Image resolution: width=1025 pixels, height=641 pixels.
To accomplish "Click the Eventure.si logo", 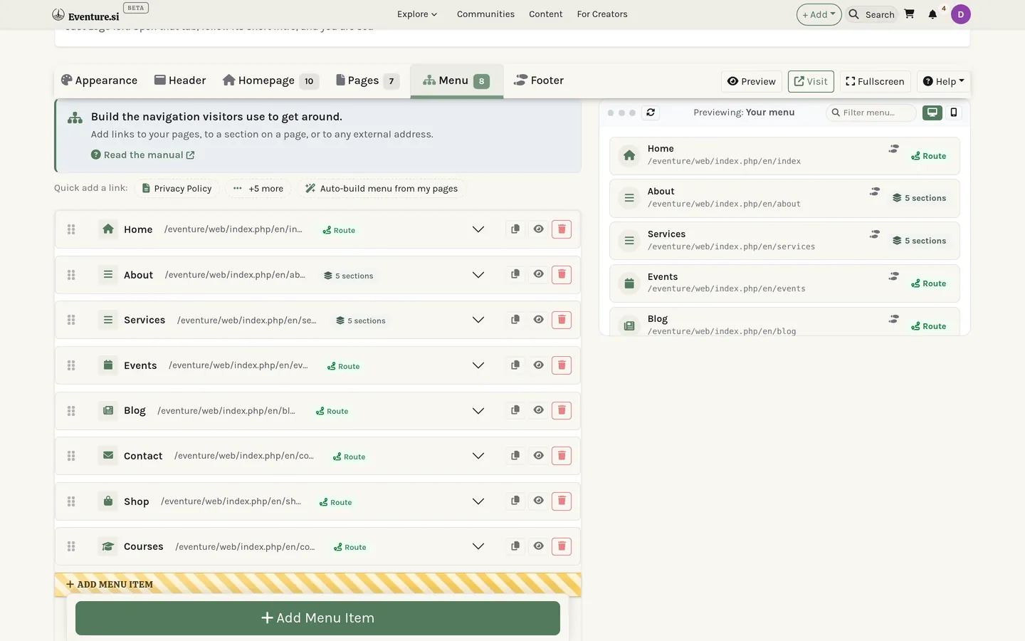I will [x=85, y=15].
